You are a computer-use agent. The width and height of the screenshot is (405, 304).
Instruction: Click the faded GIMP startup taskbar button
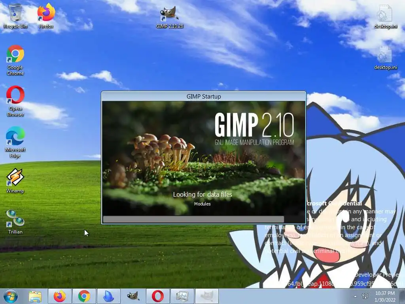point(207,296)
